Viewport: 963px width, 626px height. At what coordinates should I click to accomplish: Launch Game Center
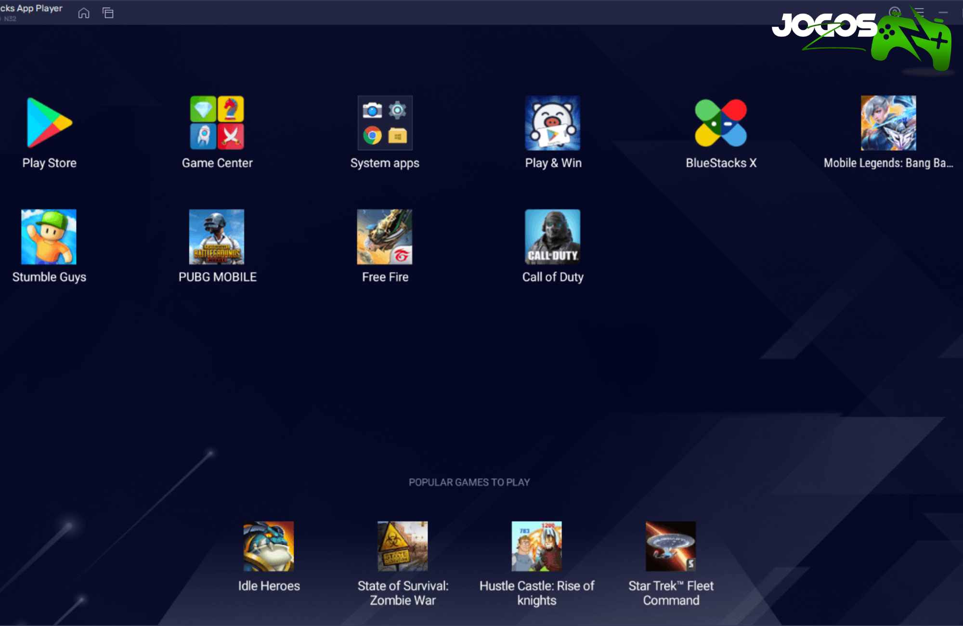pyautogui.click(x=217, y=123)
